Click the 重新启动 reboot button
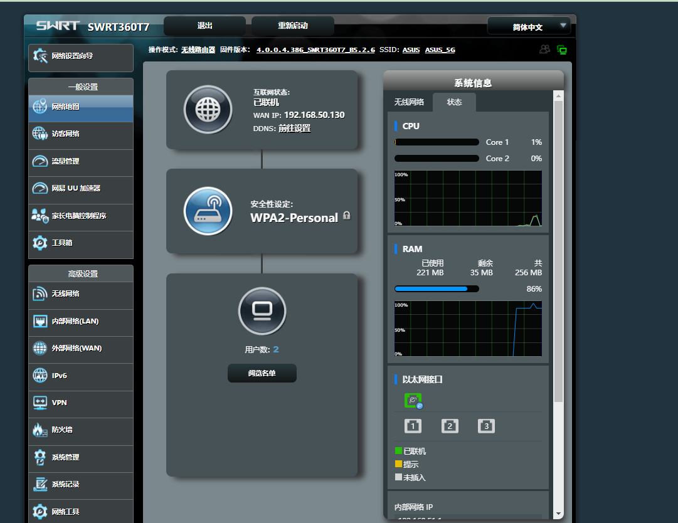The width and height of the screenshot is (678, 523). [x=293, y=26]
